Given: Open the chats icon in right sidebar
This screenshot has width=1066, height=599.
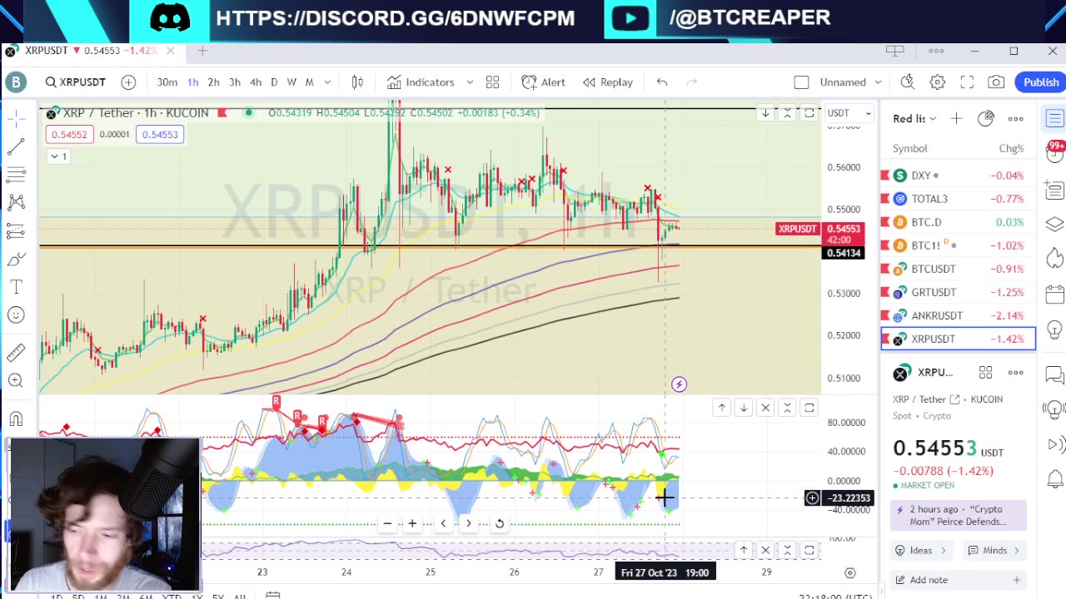Looking at the screenshot, I should pos(1054,374).
